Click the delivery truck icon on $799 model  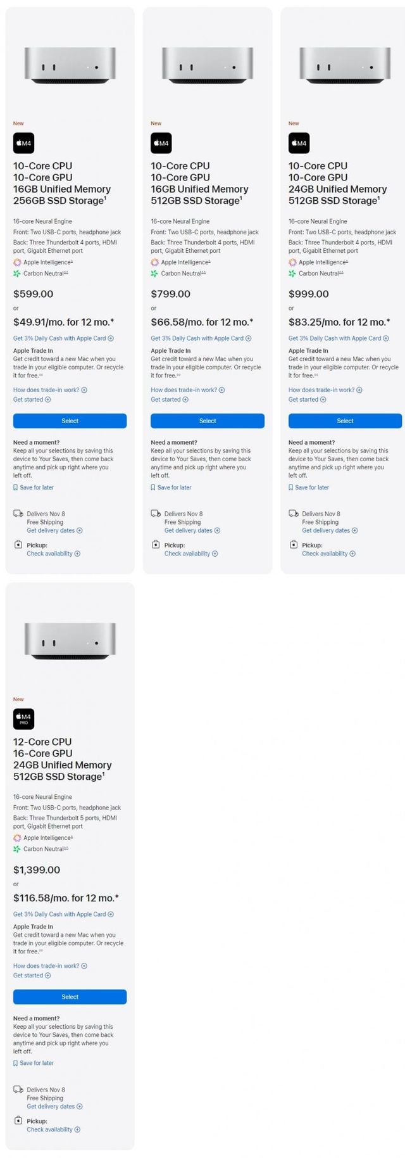pyautogui.click(x=156, y=514)
